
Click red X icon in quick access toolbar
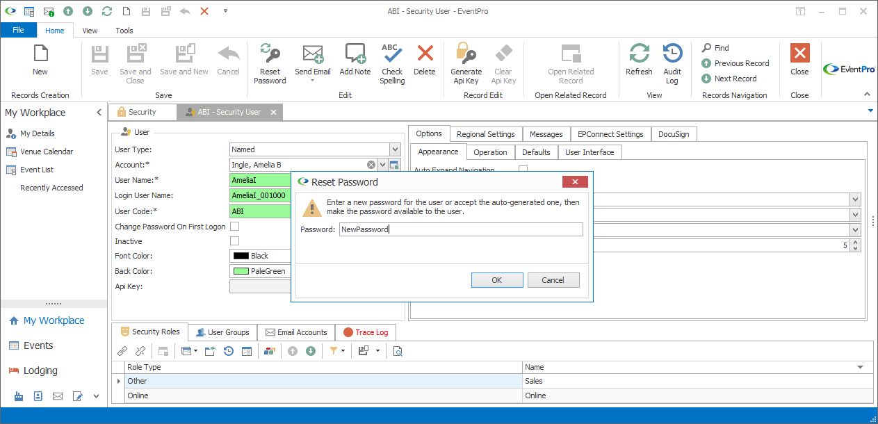(204, 11)
